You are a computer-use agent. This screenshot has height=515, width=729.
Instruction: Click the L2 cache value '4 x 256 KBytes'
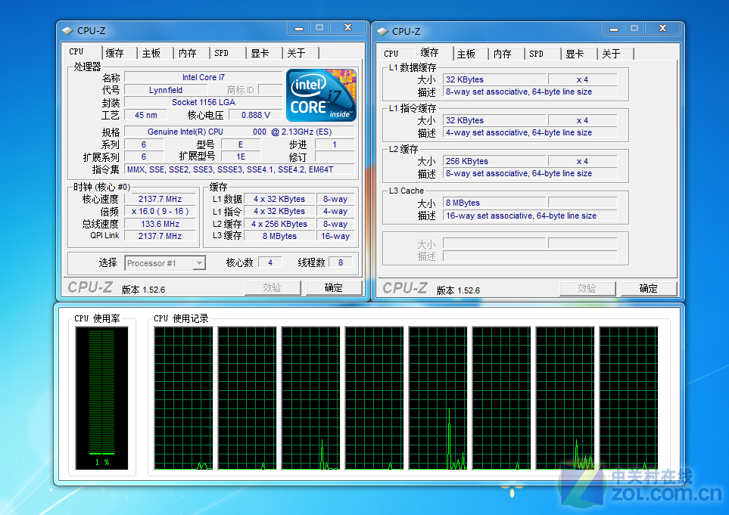279,224
